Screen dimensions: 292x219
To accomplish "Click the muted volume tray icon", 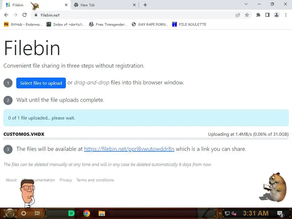I will [234, 213].
